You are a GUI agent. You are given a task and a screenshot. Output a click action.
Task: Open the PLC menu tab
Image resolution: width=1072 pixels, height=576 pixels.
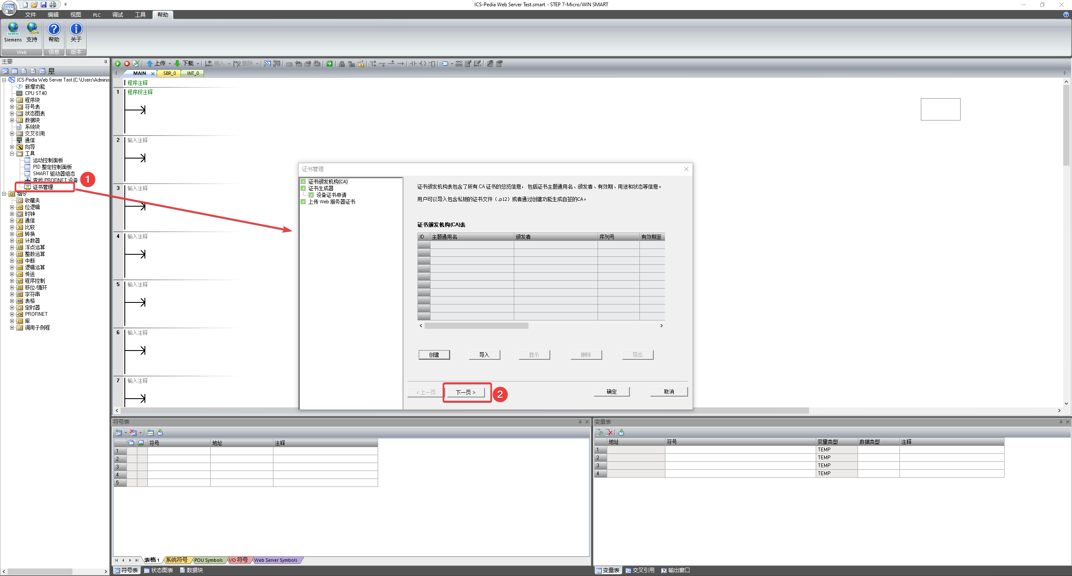point(97,15)
